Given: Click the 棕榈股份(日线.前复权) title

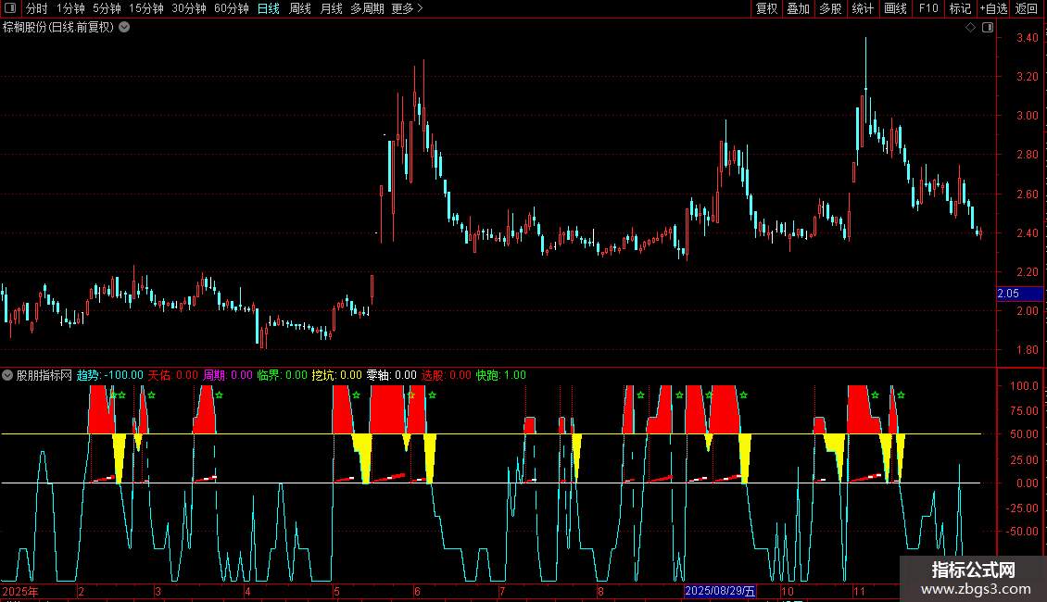Looking at the screenshot, I should point(58,28).
